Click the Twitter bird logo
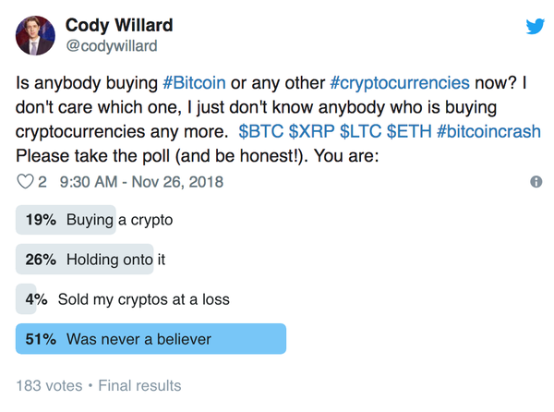Viewport: 554px width, 412px height. pyautogui.click(x=535, y=27)
